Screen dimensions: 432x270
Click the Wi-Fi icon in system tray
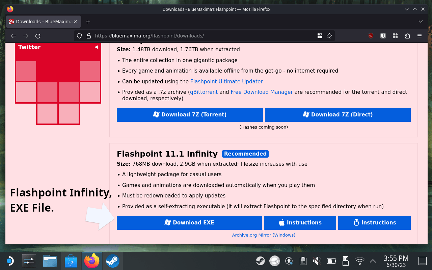pyautogui.click(x=359, y=261)
